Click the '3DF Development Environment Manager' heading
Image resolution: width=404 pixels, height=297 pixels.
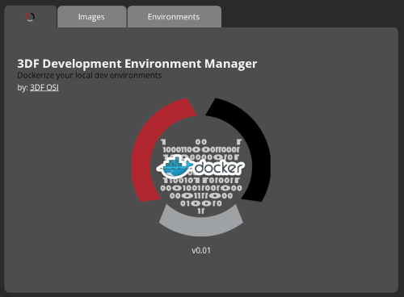point(137,64)
